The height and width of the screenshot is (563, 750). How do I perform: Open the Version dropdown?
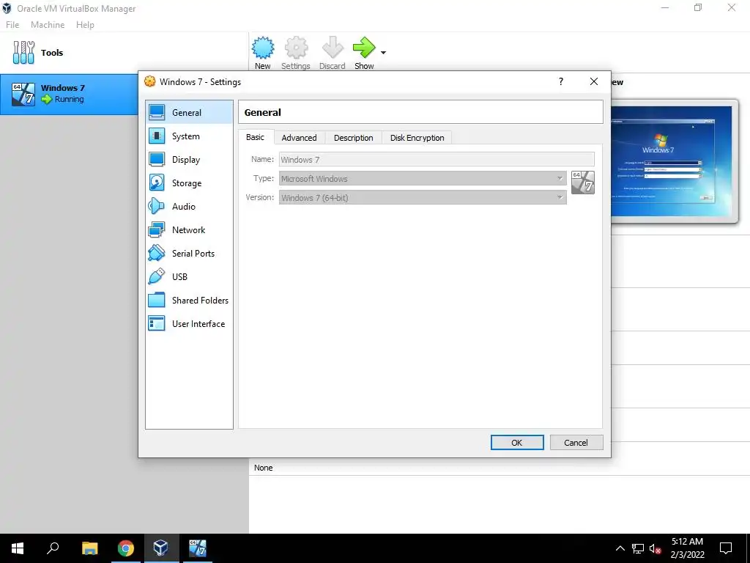click(423, 198)
